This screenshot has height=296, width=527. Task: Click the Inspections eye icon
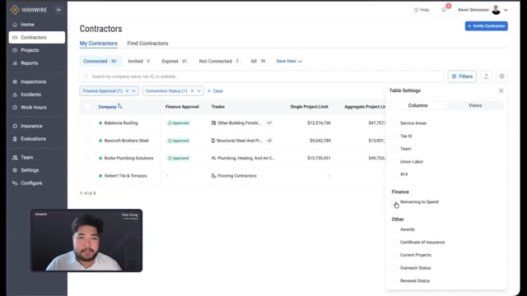click(15, 82)
